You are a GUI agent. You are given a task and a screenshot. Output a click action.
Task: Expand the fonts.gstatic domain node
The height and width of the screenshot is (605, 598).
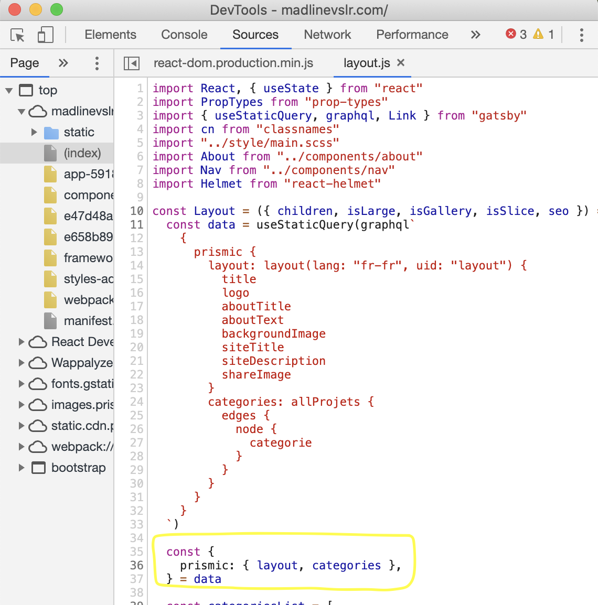[22, 384]
